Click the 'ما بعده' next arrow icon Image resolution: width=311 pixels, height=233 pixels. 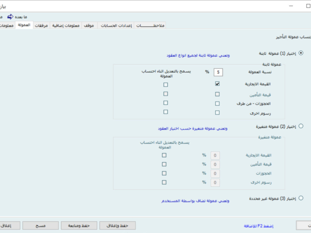[x=10, y=17]
